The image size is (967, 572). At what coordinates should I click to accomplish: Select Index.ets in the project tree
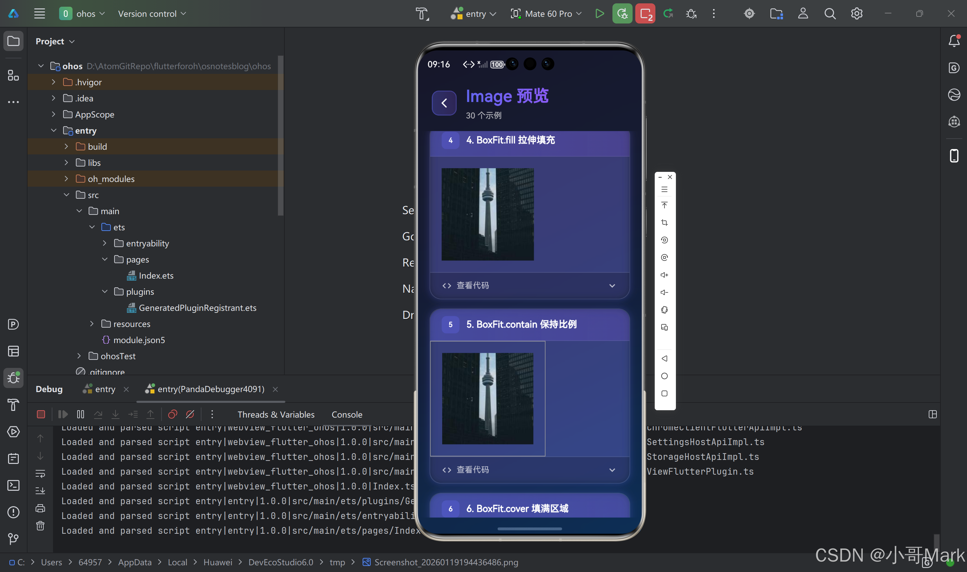click(156, 275)
